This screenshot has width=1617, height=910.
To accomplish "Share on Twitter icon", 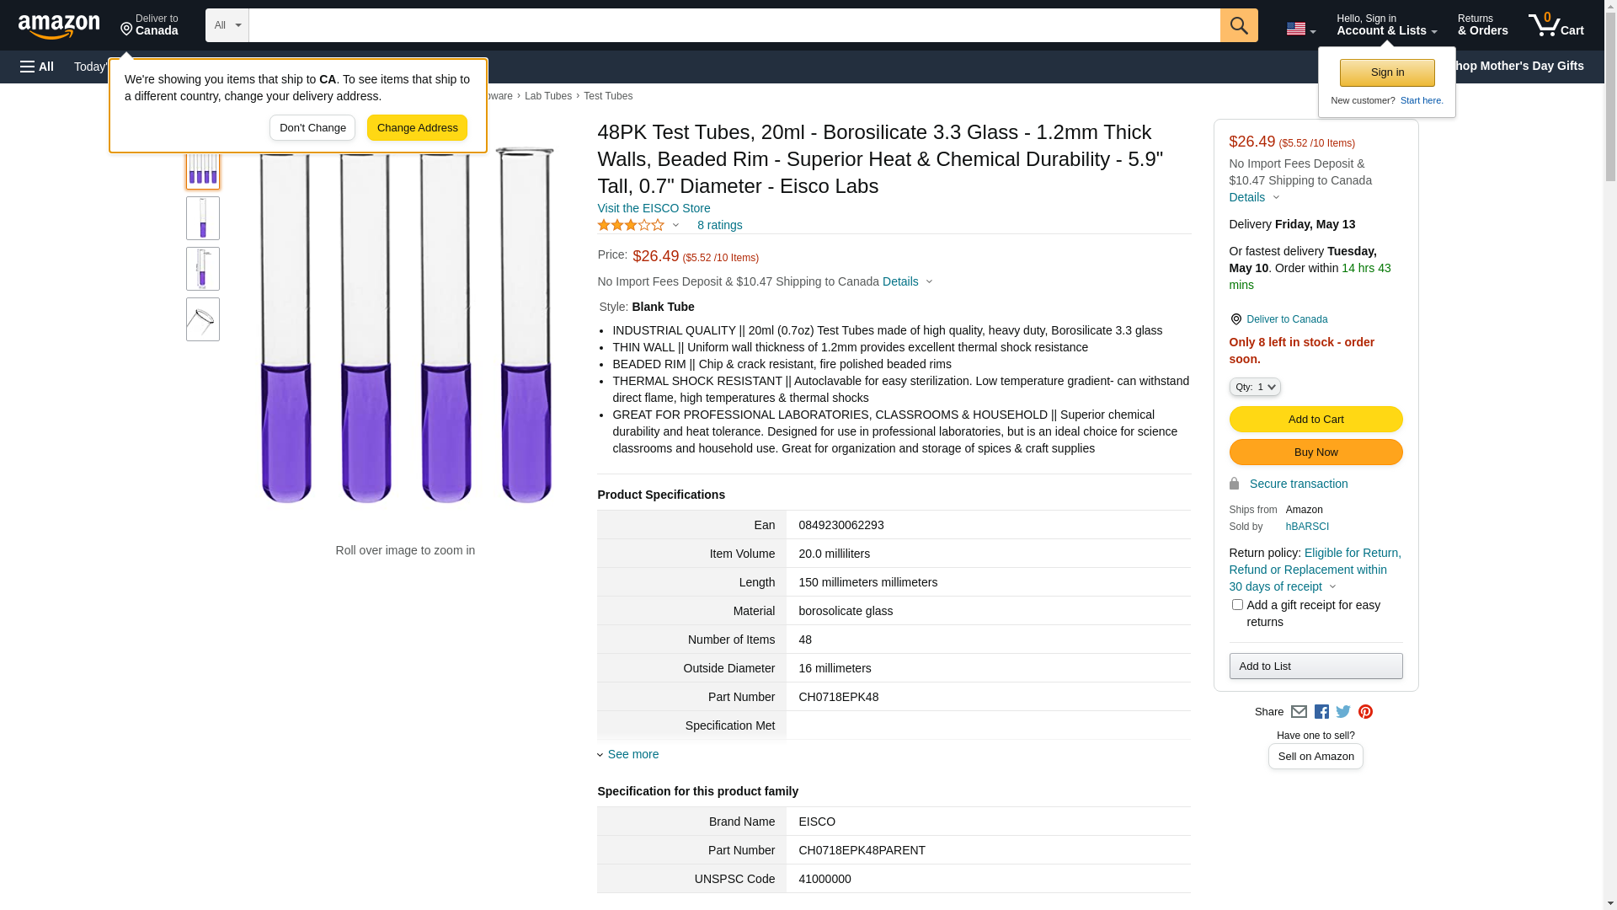I will click(1343, 712).
